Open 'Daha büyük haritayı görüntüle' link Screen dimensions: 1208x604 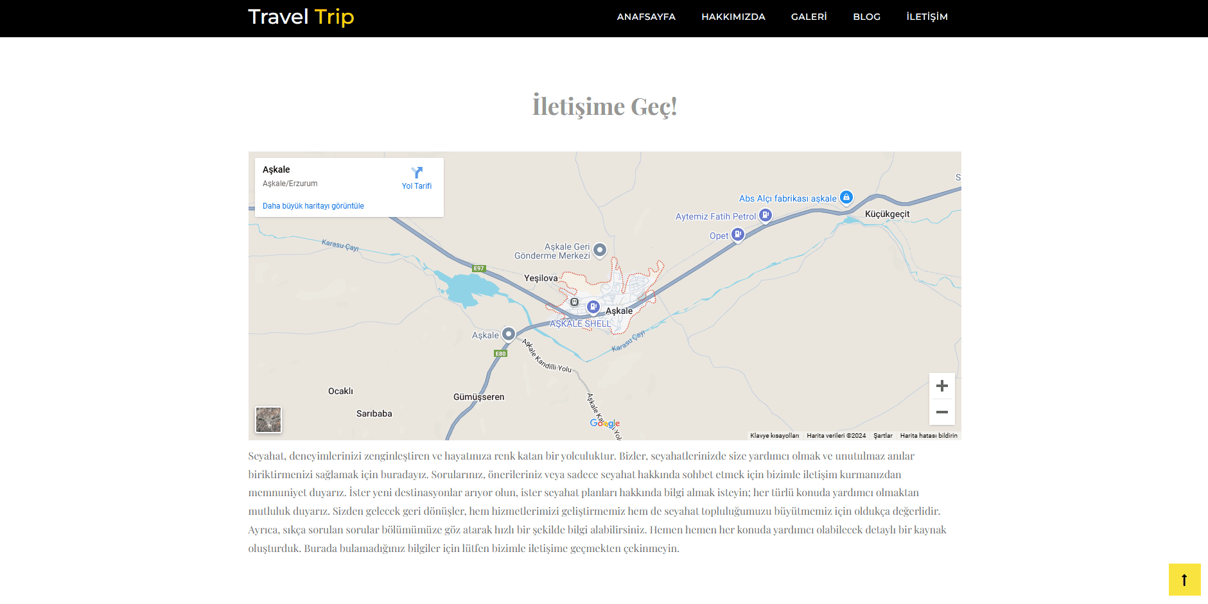point(313,205)
